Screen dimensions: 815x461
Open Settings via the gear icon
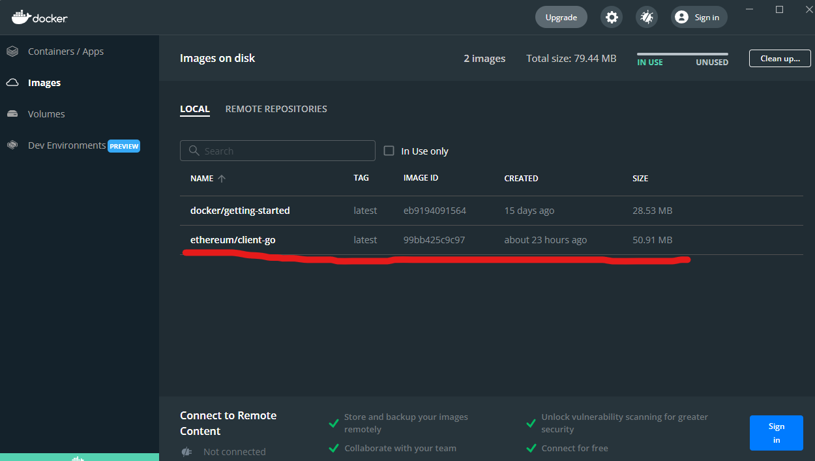pyautogui.click(x=612, y=18)
